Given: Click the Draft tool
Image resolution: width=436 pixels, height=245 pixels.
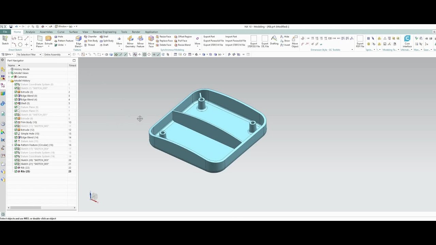Looking at the screenshot, I should tap(104, 45).
